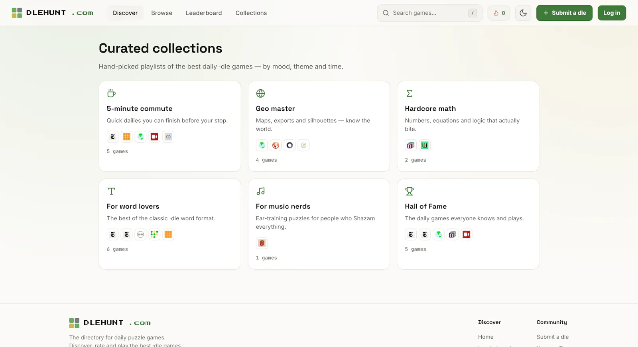This screenshot has width=638, height=347.
Task: Click the Log in button
Action: tap(612, 13)
